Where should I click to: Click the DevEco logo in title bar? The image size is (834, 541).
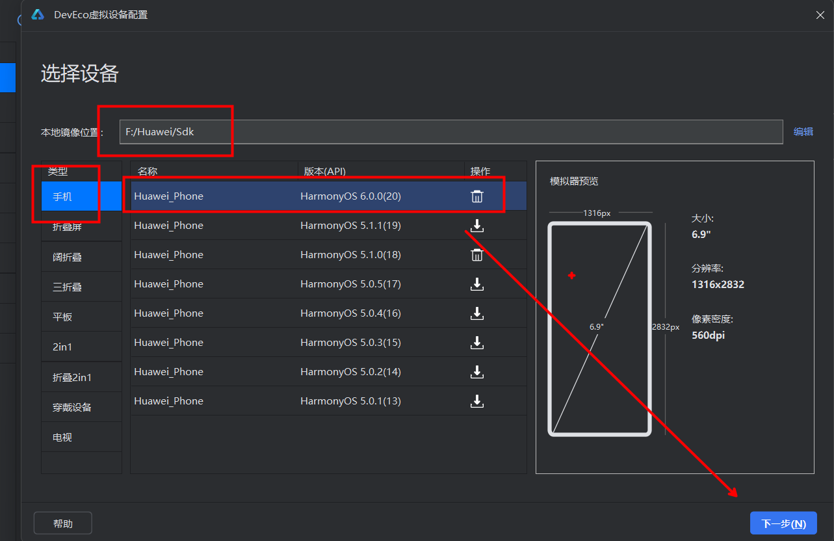38,14
